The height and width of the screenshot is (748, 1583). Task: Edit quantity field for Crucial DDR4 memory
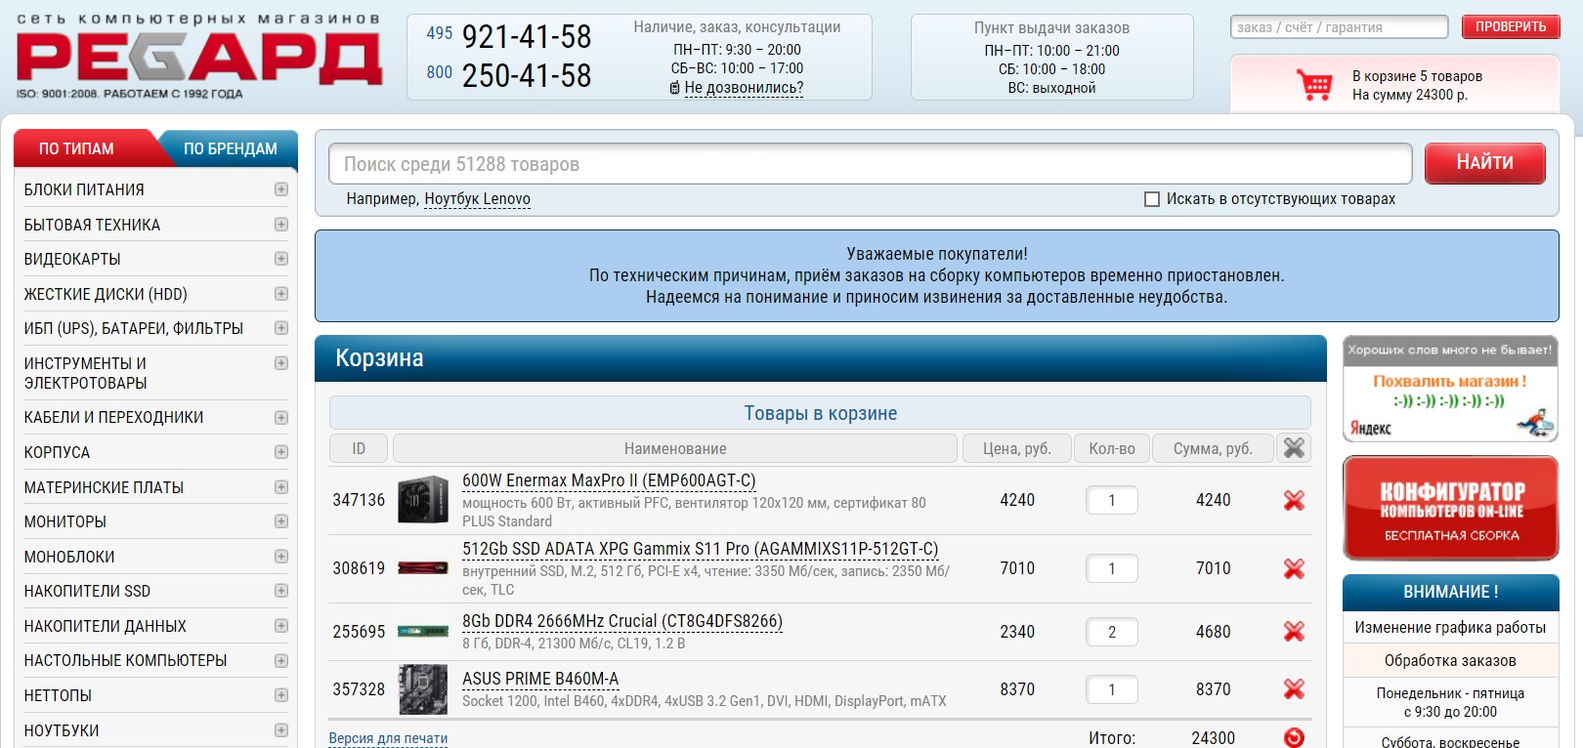1112,632
